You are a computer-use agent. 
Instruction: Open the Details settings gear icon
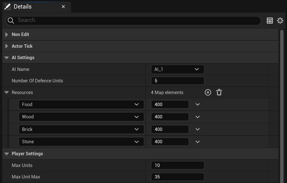(x=280, y=21)
